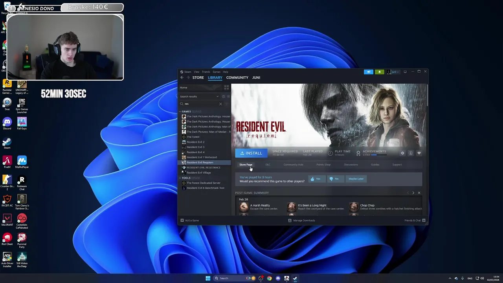503x283 pixels.
Task: Open the Games menu
Action: coord(217,72)
